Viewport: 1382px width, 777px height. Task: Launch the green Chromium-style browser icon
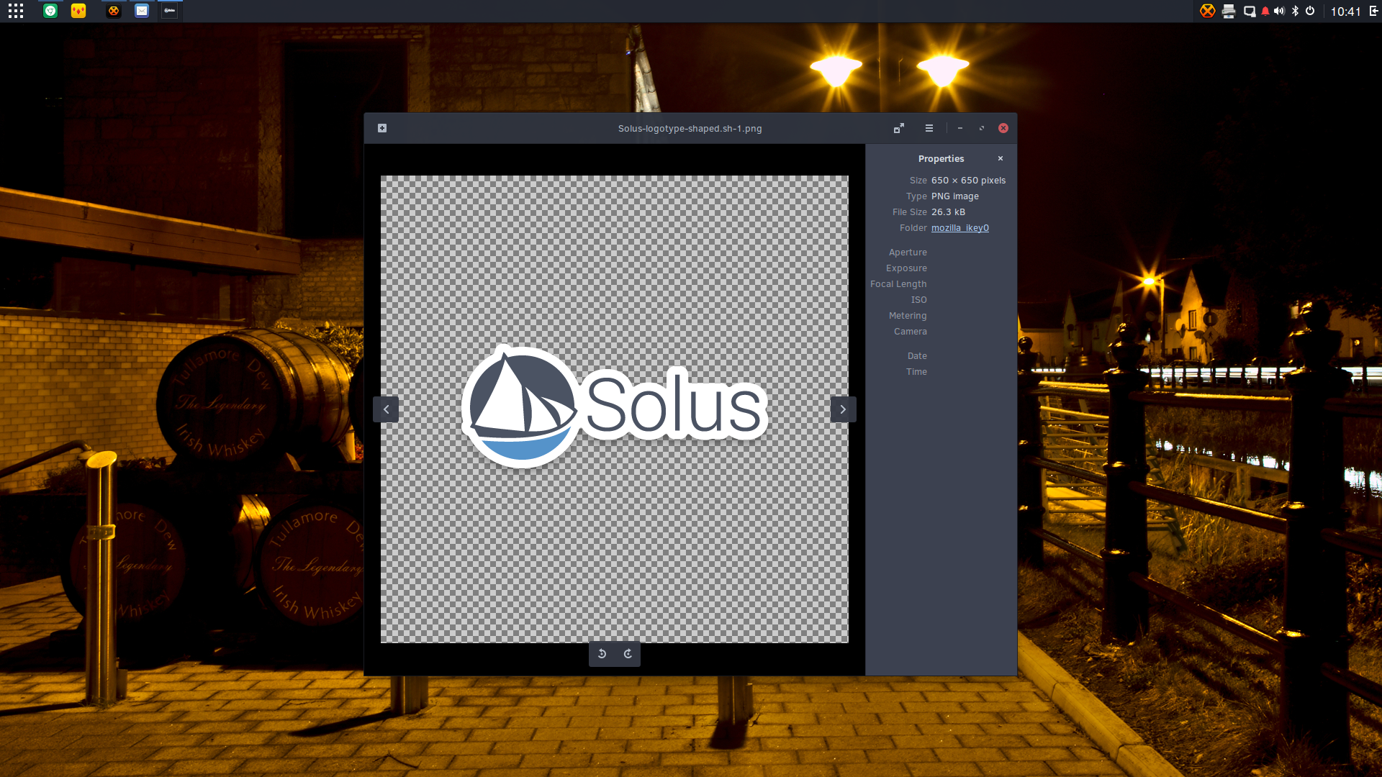coord(50,11)
